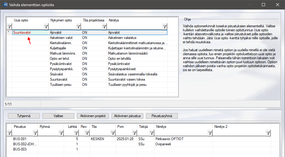Click the filter icon in Uusi optio column

pyautogui.click(x=46, y=27)
